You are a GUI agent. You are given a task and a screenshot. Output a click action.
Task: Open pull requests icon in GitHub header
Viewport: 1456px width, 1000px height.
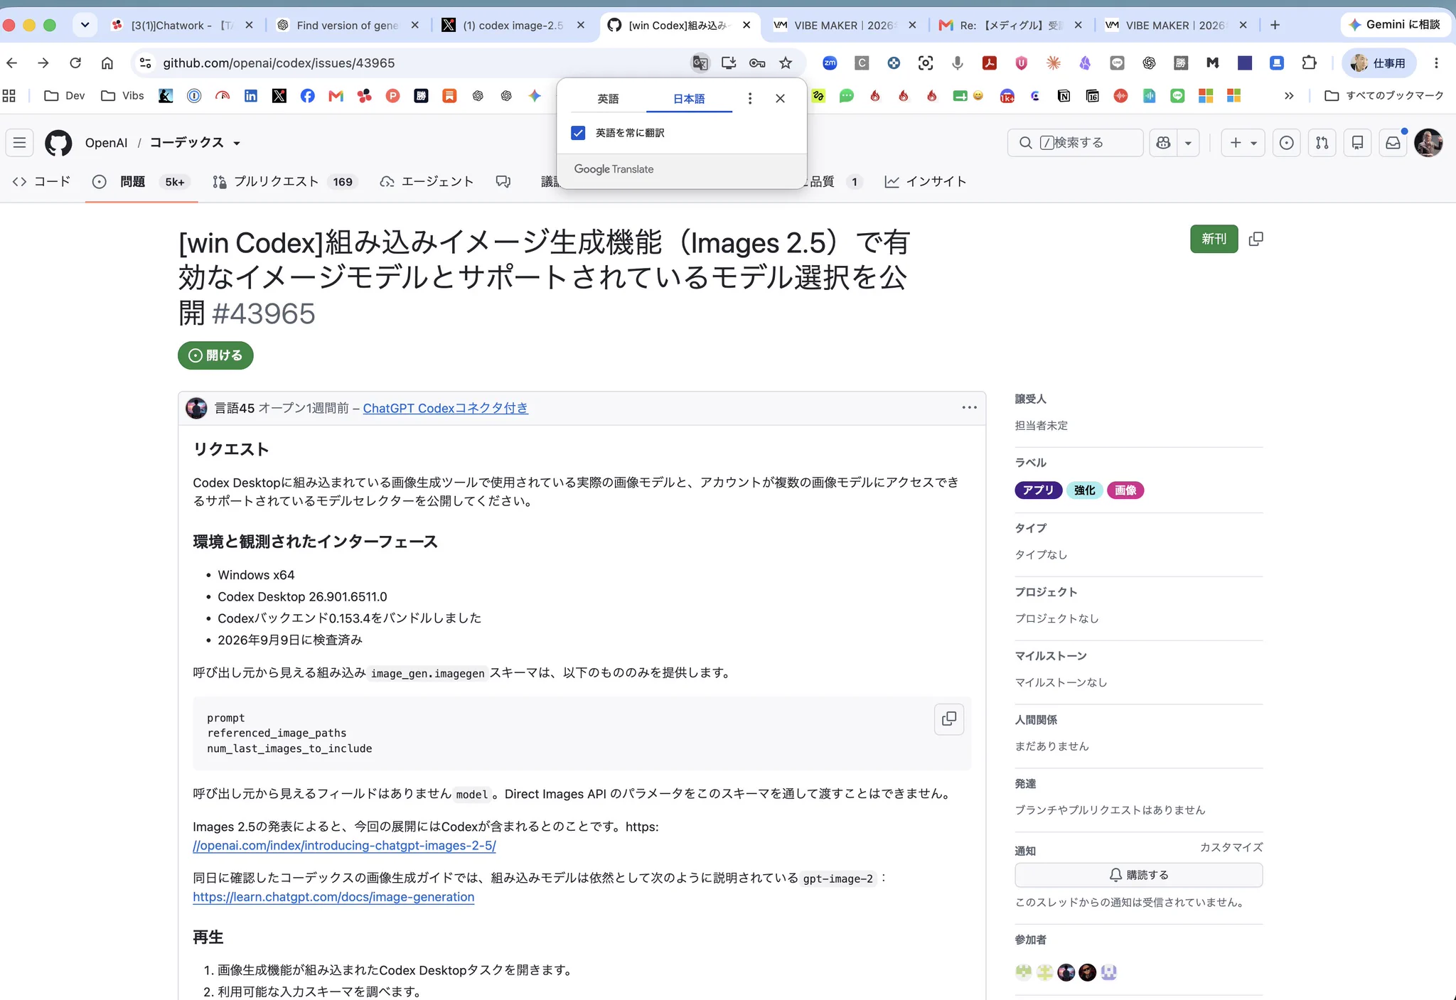tap(1322, 143)
